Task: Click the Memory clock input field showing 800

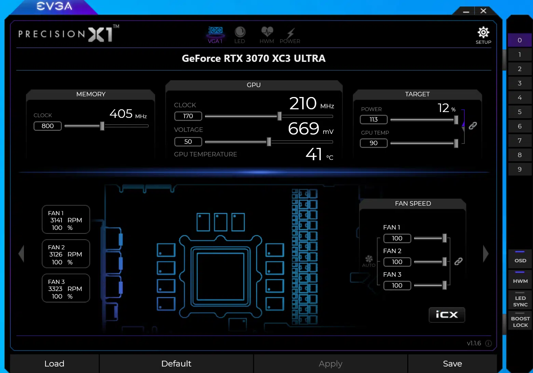Action: (x=47, y=126)
